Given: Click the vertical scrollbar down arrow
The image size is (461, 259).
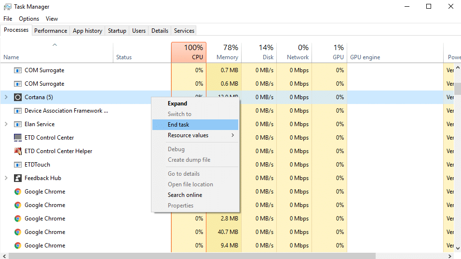Looking at the screenshot, I should pyautogui.click(x=458, y=248).
